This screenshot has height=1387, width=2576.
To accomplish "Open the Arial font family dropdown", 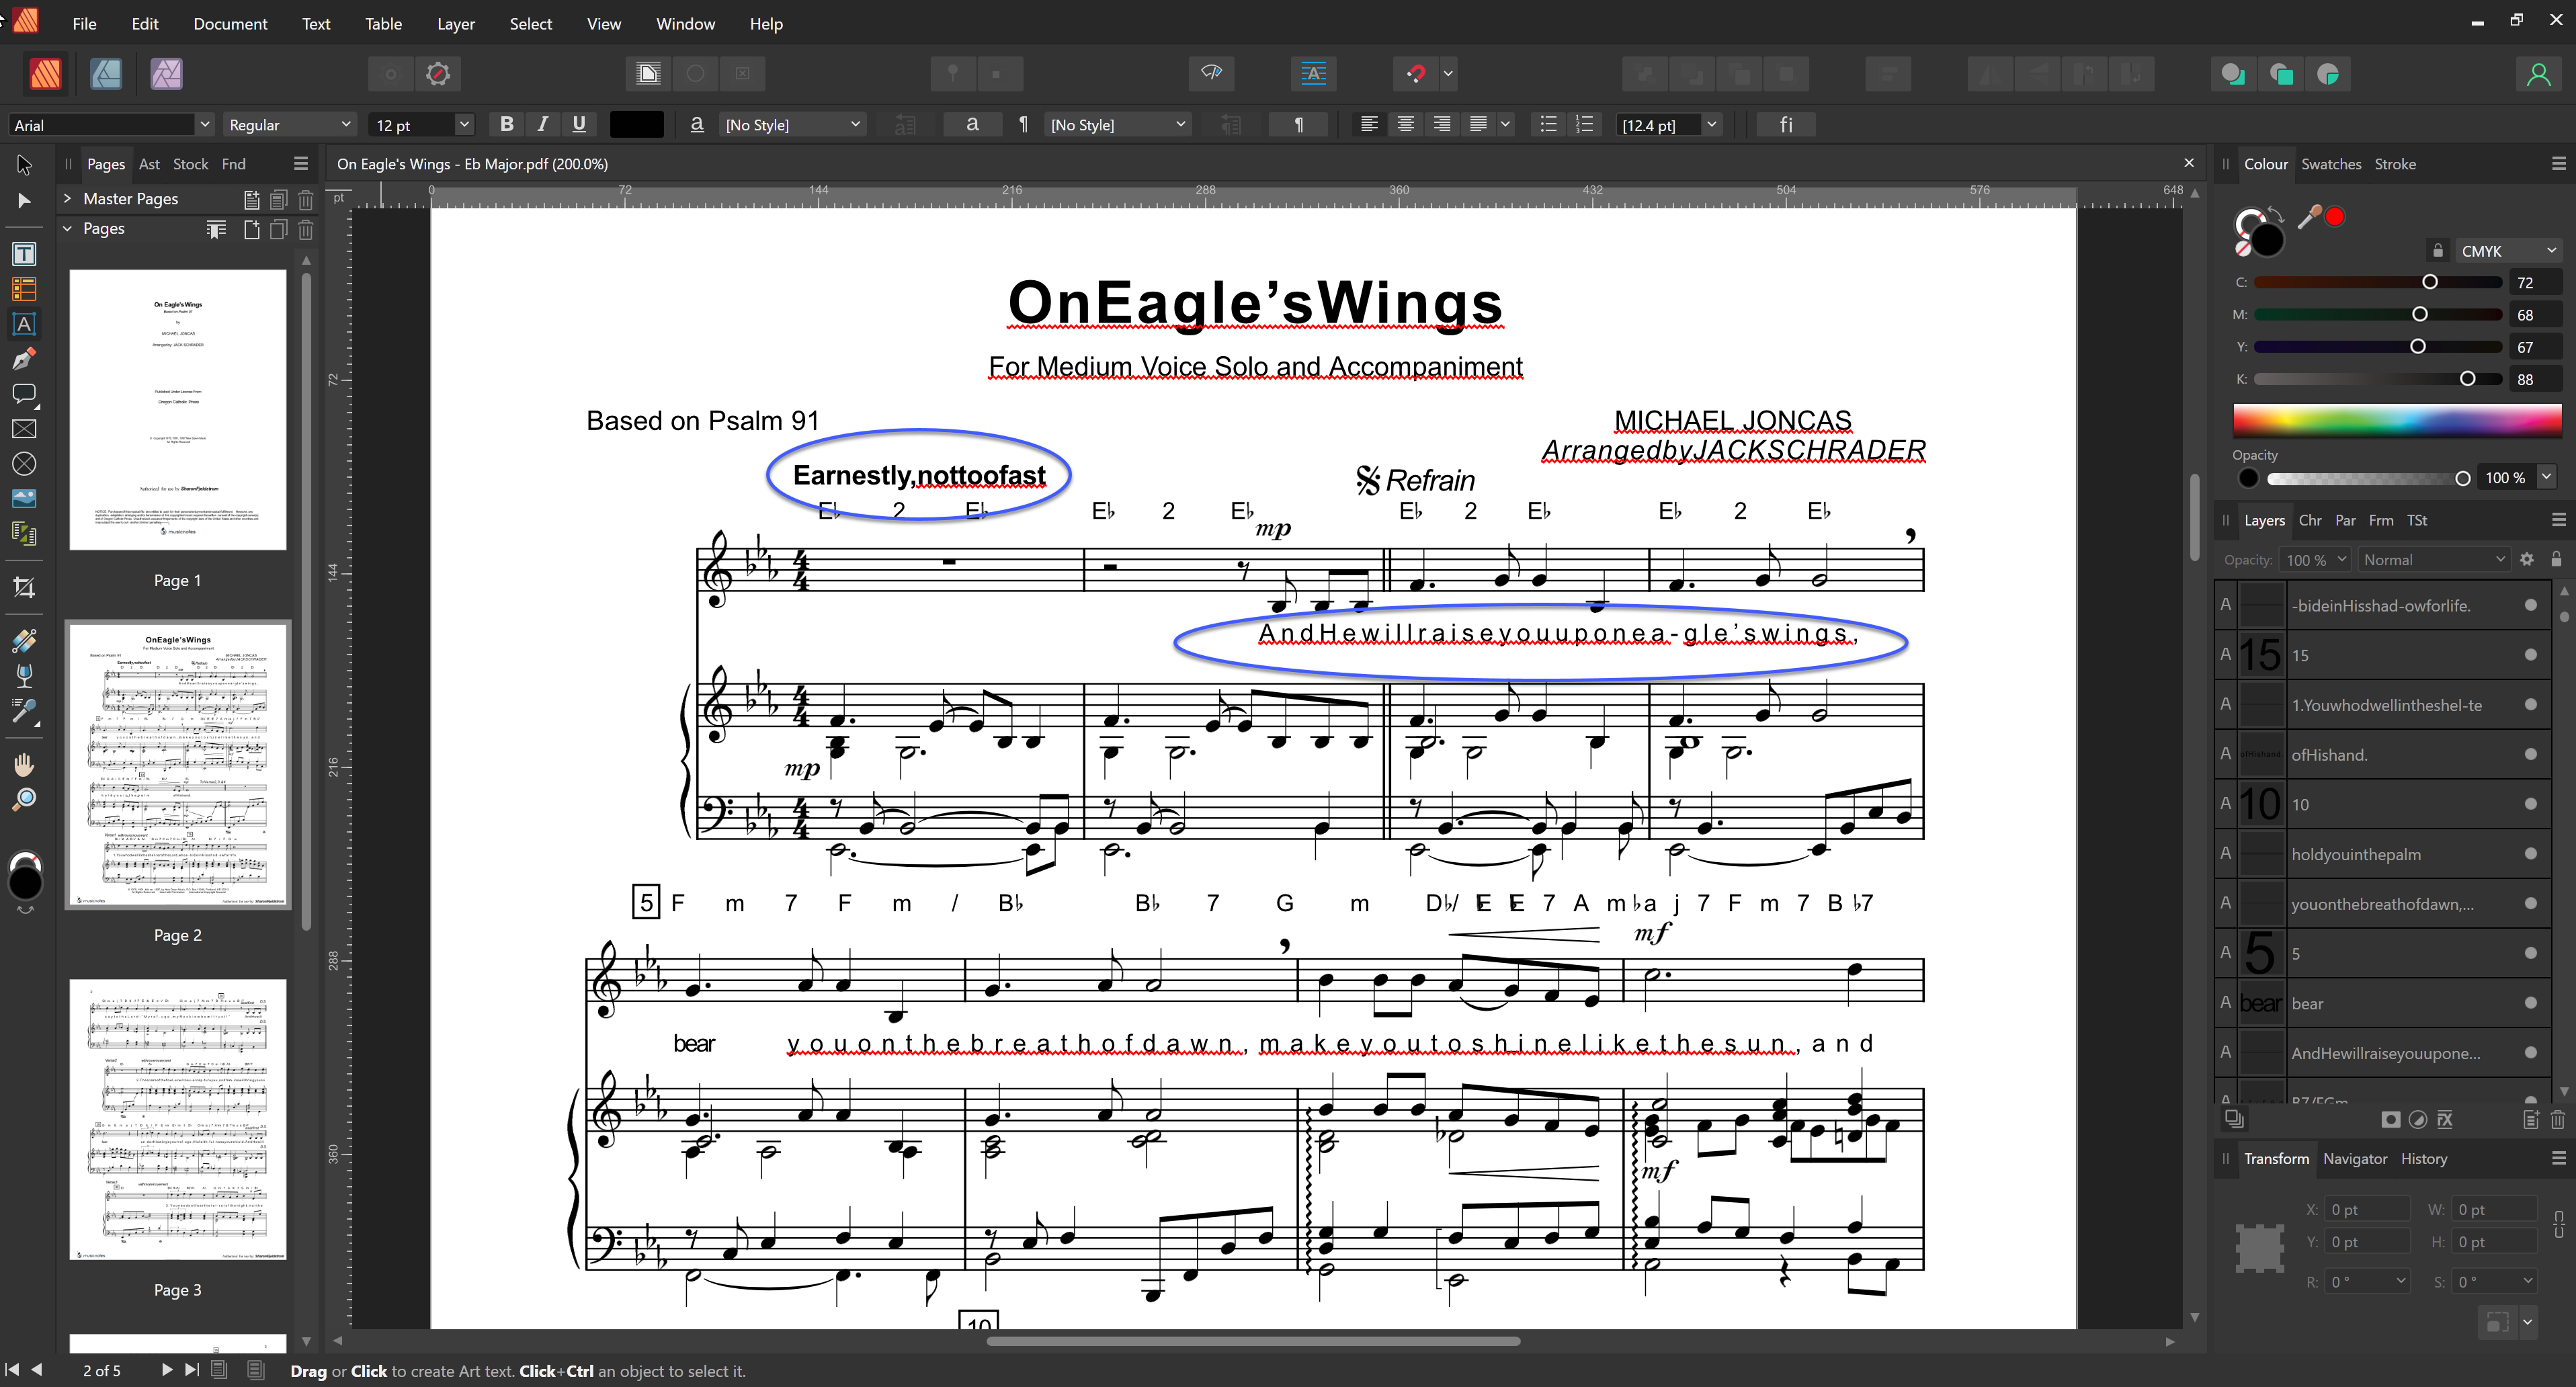I will tap(205, 125).
